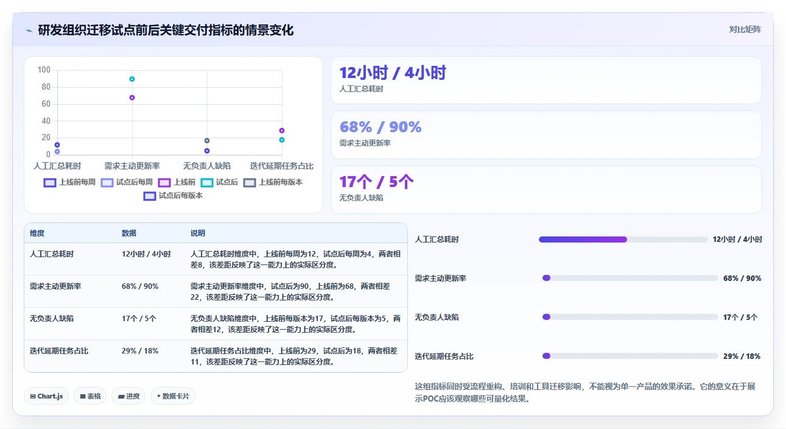Click the lightning icon beside the page title
Viewport: 786px width, 429px height.
29,30
